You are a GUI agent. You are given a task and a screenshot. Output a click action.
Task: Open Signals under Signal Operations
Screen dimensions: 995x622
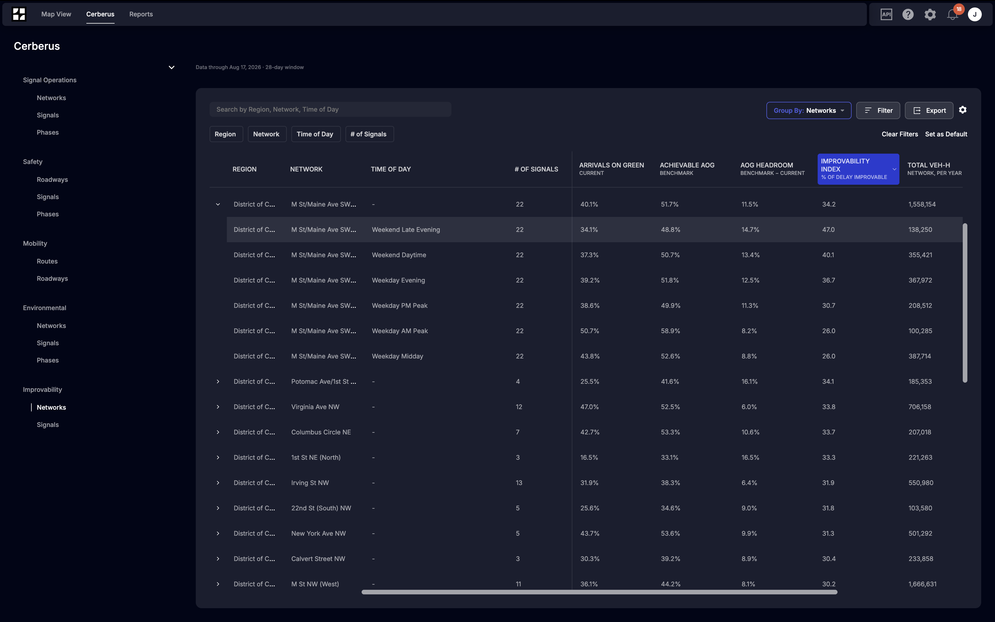pos(48,115)
